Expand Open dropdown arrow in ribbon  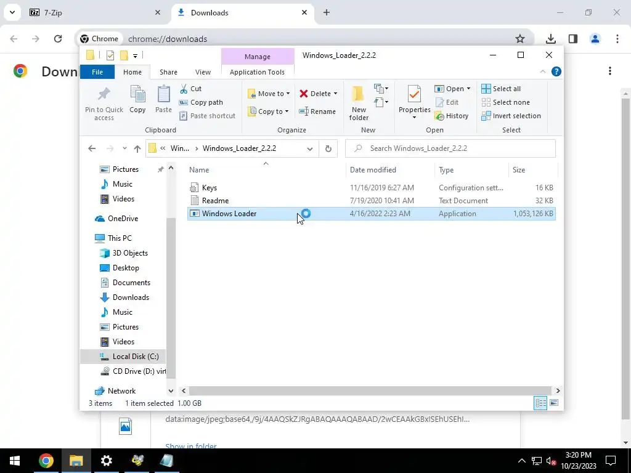pyautogui.click(x=468, y=89)
